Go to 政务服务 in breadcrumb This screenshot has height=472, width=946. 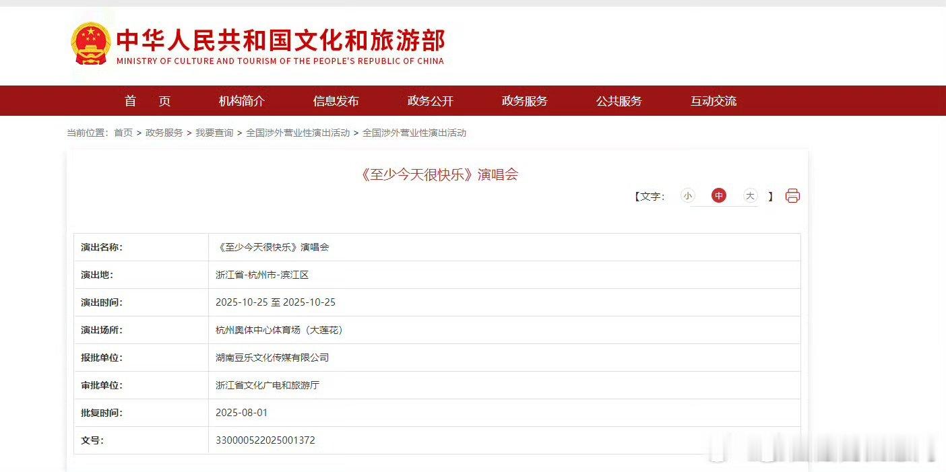[x=164, y=133]
